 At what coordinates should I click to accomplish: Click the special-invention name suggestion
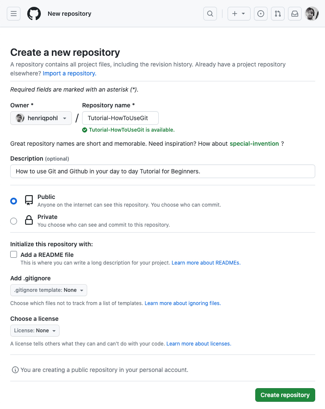tap(254, 144)
